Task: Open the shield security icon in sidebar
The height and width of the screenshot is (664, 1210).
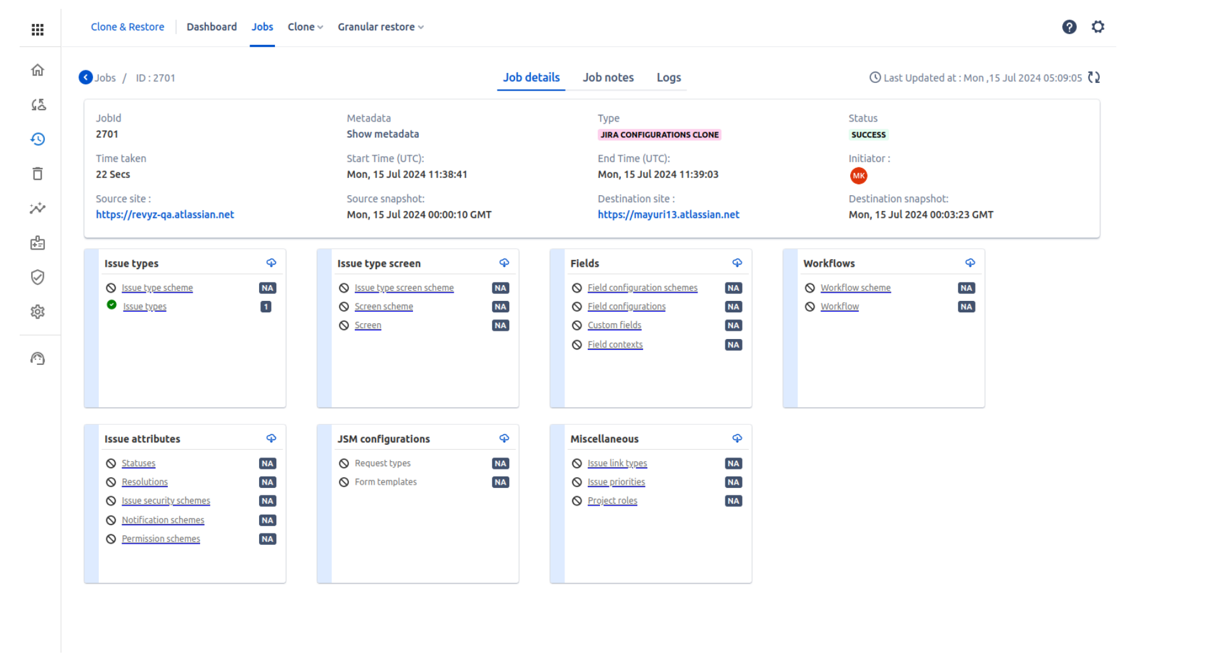Action: [37, 277]
